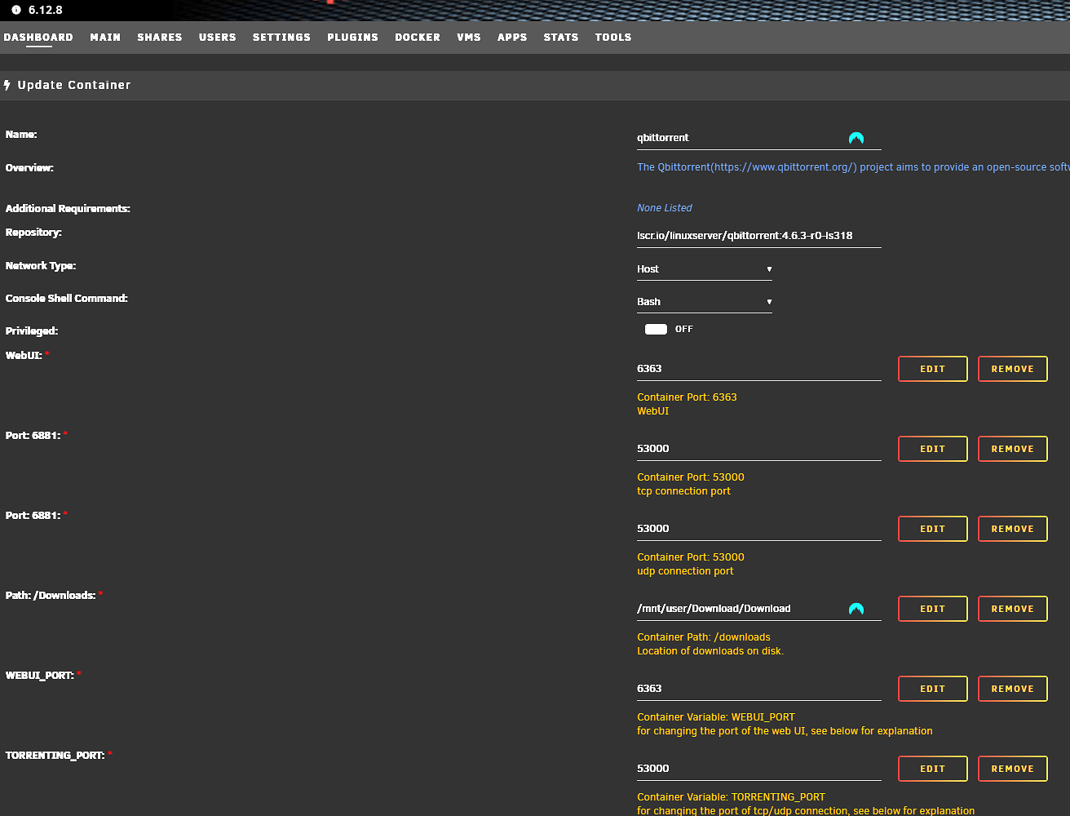Click the Repository field showing linuxserver/qbittorrent
Viewport: 1070px width, 816px height.
pyautogui.click(x=744, y=235)
